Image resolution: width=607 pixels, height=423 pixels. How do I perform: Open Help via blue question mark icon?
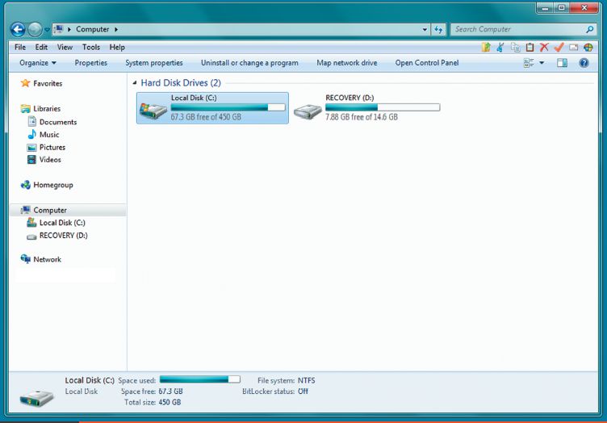[x=584, y=63]
